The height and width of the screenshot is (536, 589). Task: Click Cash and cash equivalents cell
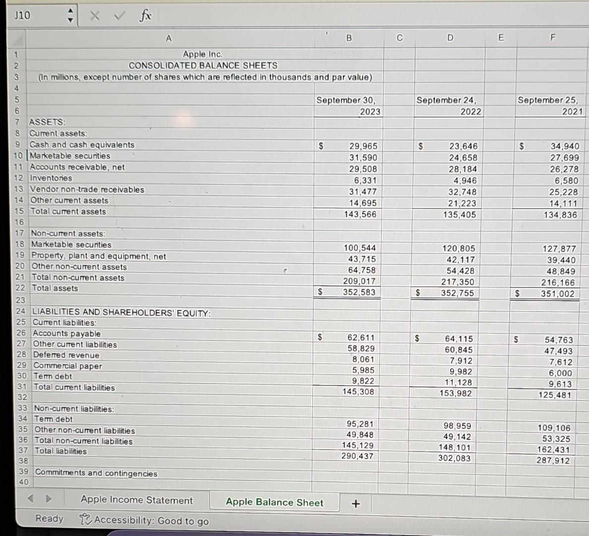(82, 144)
